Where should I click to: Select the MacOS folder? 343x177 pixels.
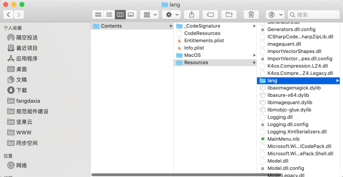[192, 55]
